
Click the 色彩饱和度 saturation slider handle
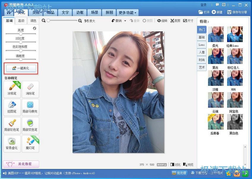click(x=21, y=51)
